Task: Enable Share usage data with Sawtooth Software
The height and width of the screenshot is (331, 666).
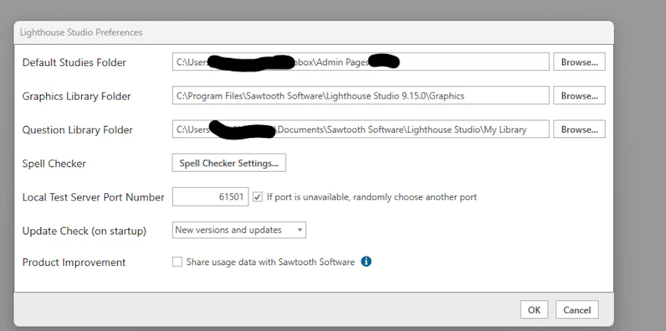Action: click(177, 262)
